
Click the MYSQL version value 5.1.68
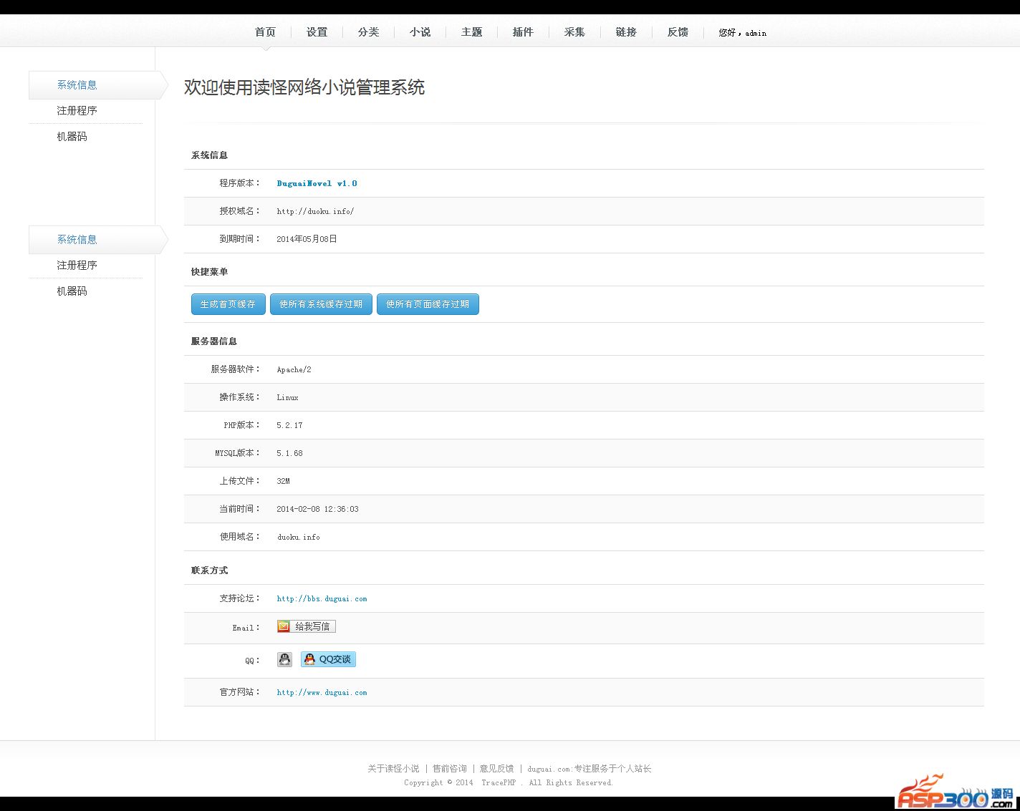click(289, 453)
